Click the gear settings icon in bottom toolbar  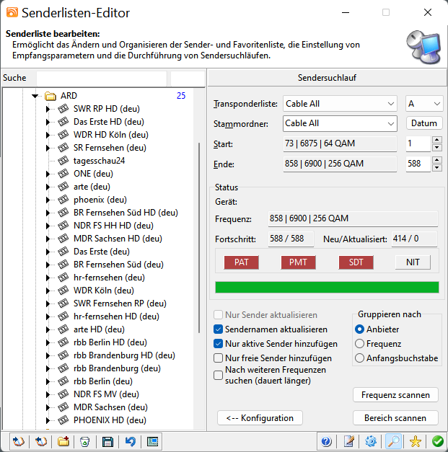coord(372,441)
